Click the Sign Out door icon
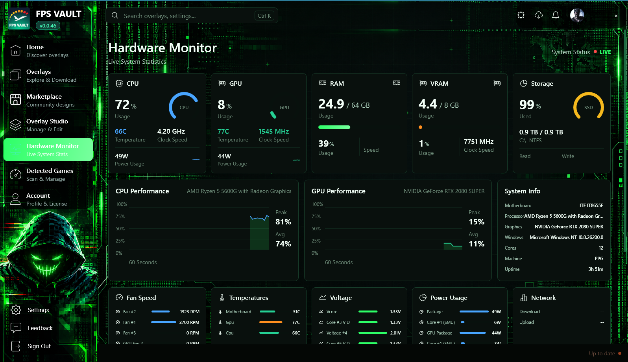Viewport: 628px width, 362px height. click(x=16, y=346)
